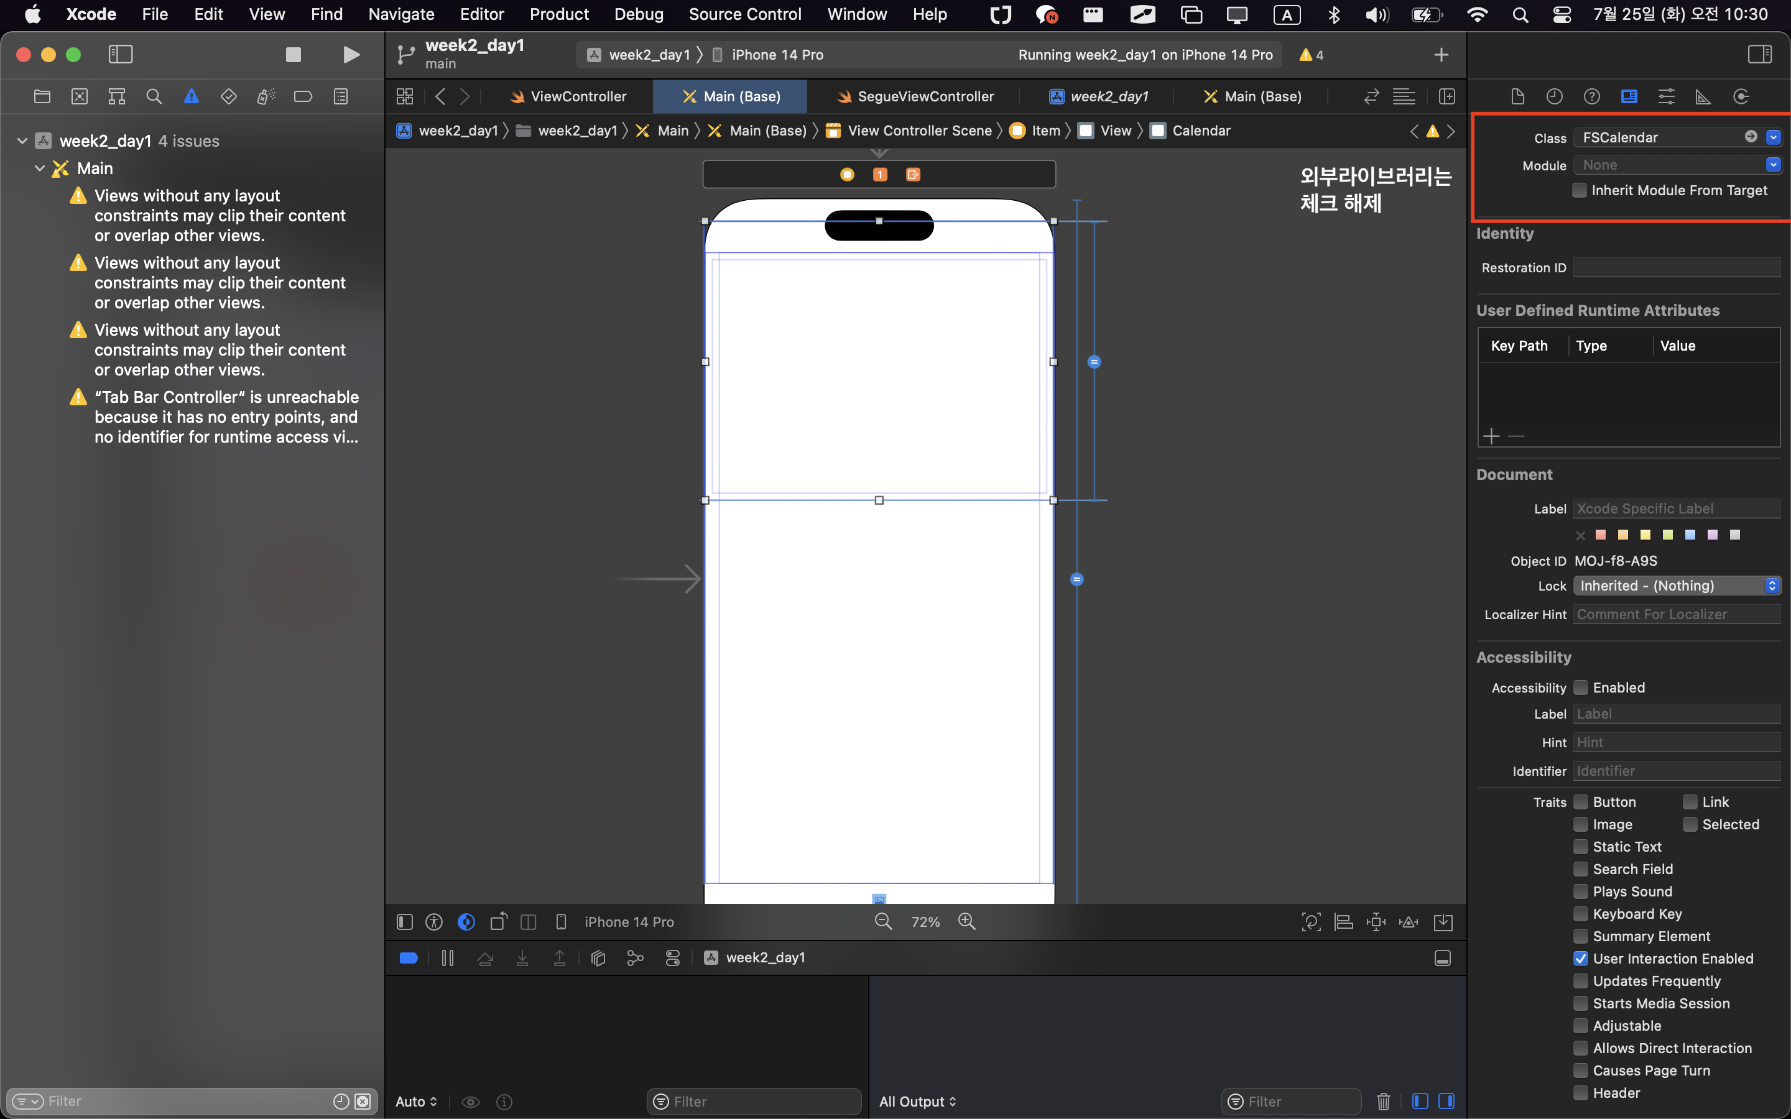Open the Size inspector ruler icon
Image resolution: width=1791 pixels, height=1119 pixels.
(1703, 96)
